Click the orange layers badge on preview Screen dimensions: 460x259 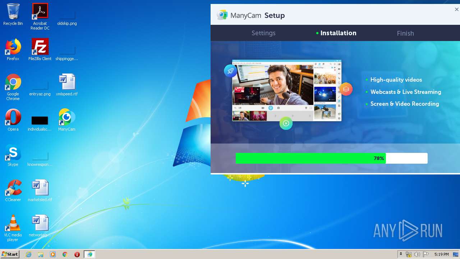[346, 89]
